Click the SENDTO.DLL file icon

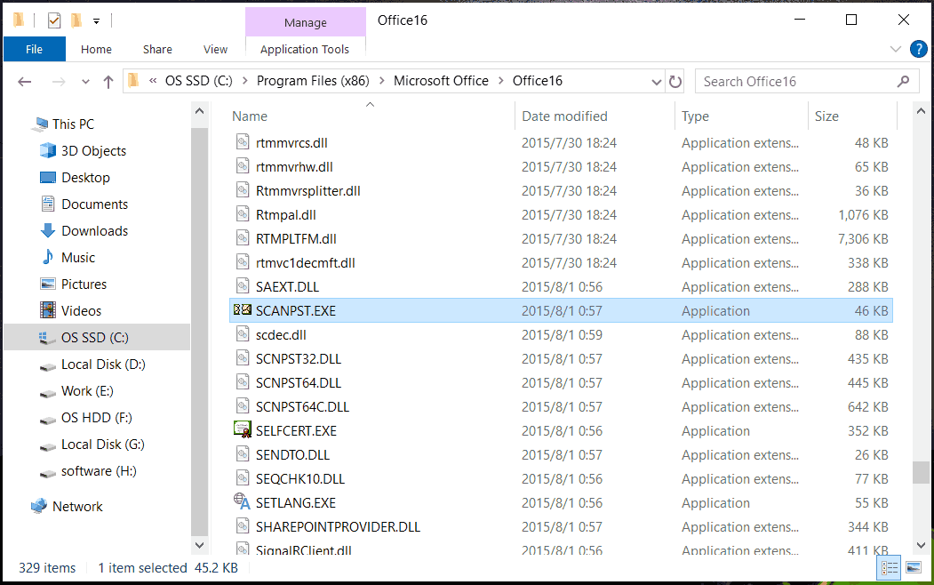[x=243, y=454]
